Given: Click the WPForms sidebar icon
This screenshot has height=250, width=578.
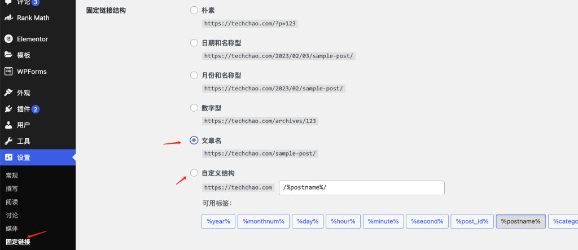Looking at the screenshot, I should [8, 72].
